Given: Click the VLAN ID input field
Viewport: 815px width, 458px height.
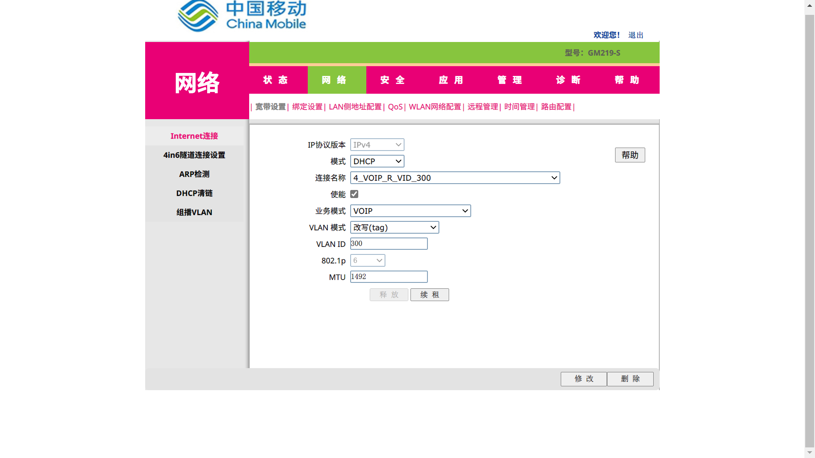Looking at the screenshot, I should pos(388,244).
